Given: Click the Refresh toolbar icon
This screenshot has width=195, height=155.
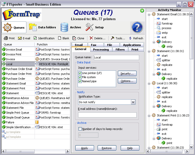Looking at the screenshot, I should (x=130, y=38).
